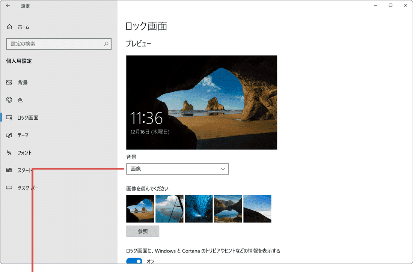Open スタート settings via its icon
Image resolution: width=413 pixels, height=272 pixels.
9,170
